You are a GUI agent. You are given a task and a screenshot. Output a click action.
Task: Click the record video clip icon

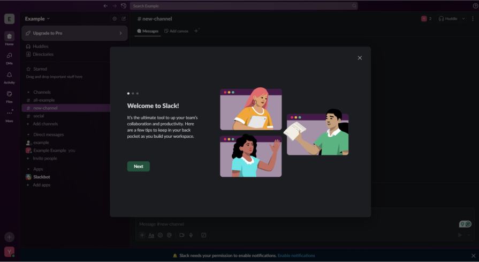coord(182,235)
